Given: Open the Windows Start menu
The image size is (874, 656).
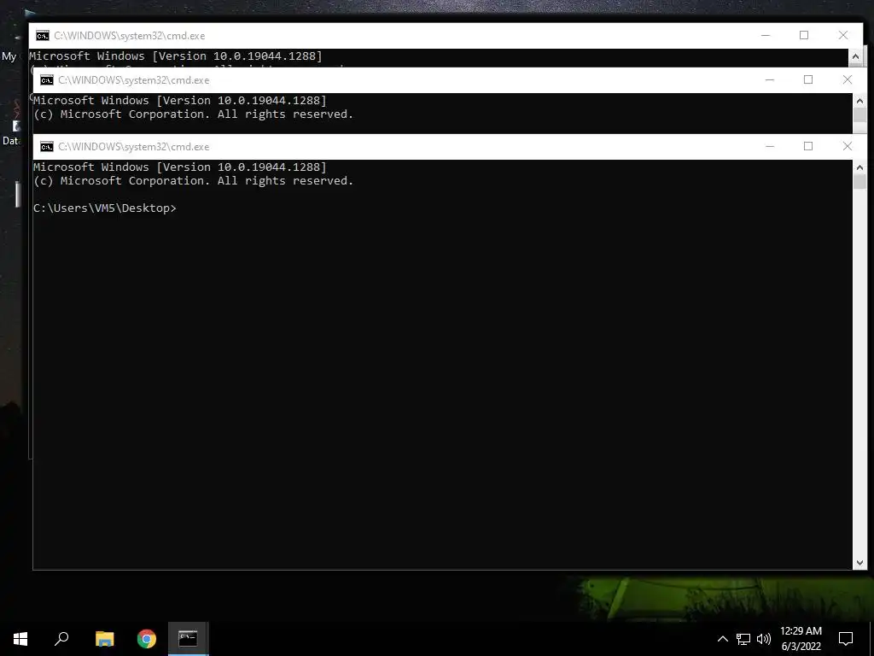Looking at the screenshot, I should click(x=20, y=639).
